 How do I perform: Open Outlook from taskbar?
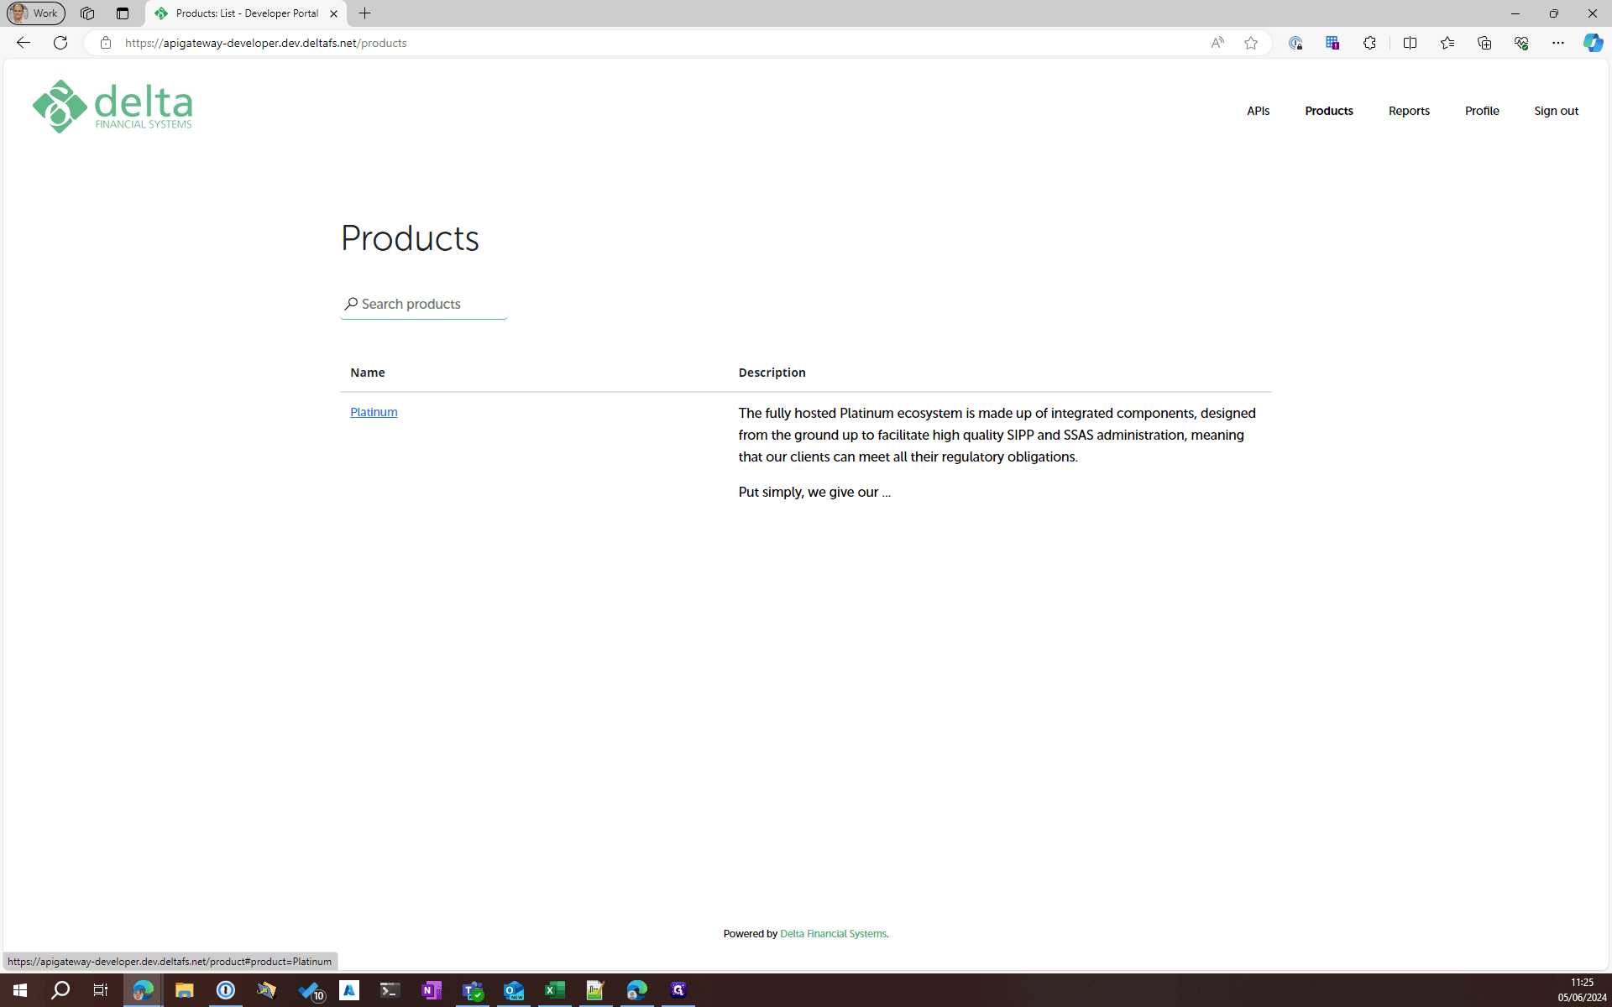coord(514,990)
